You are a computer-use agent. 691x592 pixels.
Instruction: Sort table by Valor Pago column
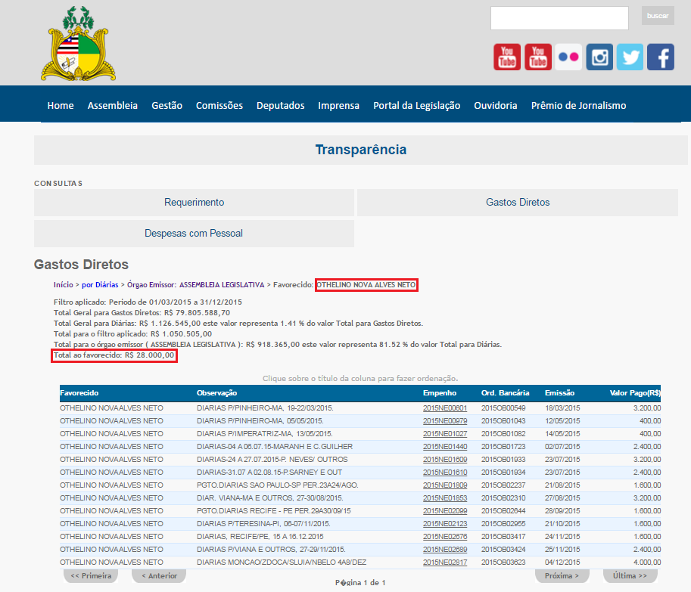(635, 393)
